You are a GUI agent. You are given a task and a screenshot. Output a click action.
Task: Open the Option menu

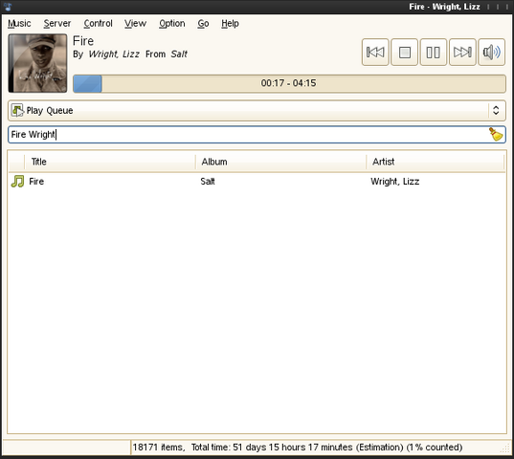point(171,24)
